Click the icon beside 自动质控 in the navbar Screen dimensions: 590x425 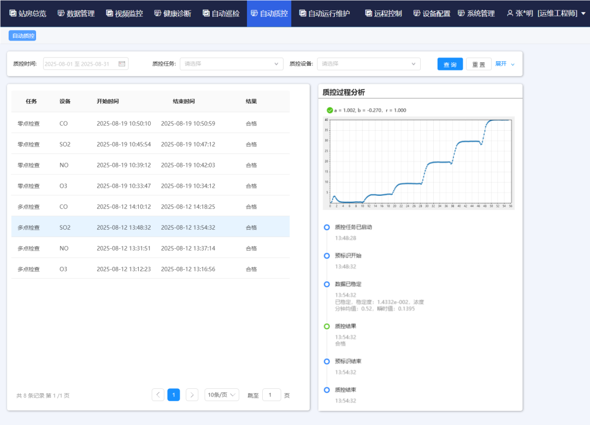(255, 13)
